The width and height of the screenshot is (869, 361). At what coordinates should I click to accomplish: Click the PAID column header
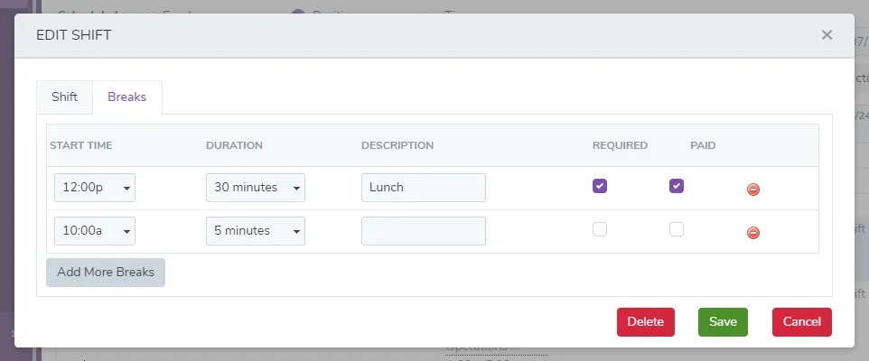click(x=703, y=145)
